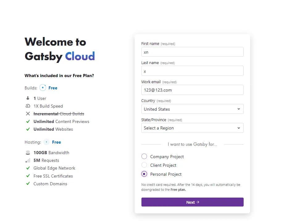
Task: Select the Personal Project radio button
Action: click(144, 174)
